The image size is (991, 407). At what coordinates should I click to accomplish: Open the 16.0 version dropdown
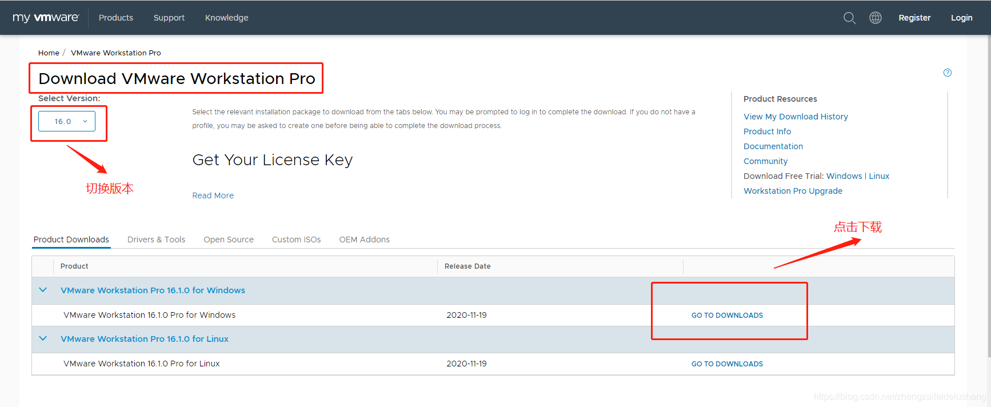tap(67, 121)
